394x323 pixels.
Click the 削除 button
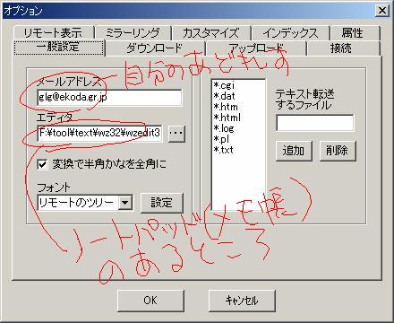(x=338, y=151)
